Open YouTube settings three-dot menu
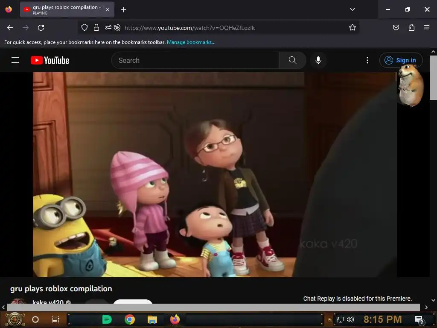This screenshot has width=437, height=328. (x=367, y=60)
